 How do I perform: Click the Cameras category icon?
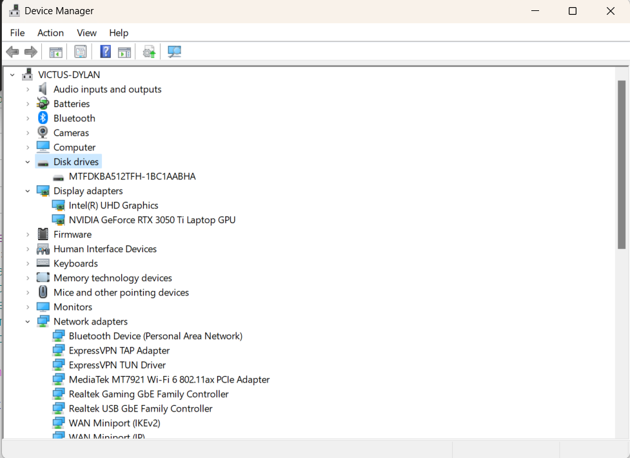[43, 132]
